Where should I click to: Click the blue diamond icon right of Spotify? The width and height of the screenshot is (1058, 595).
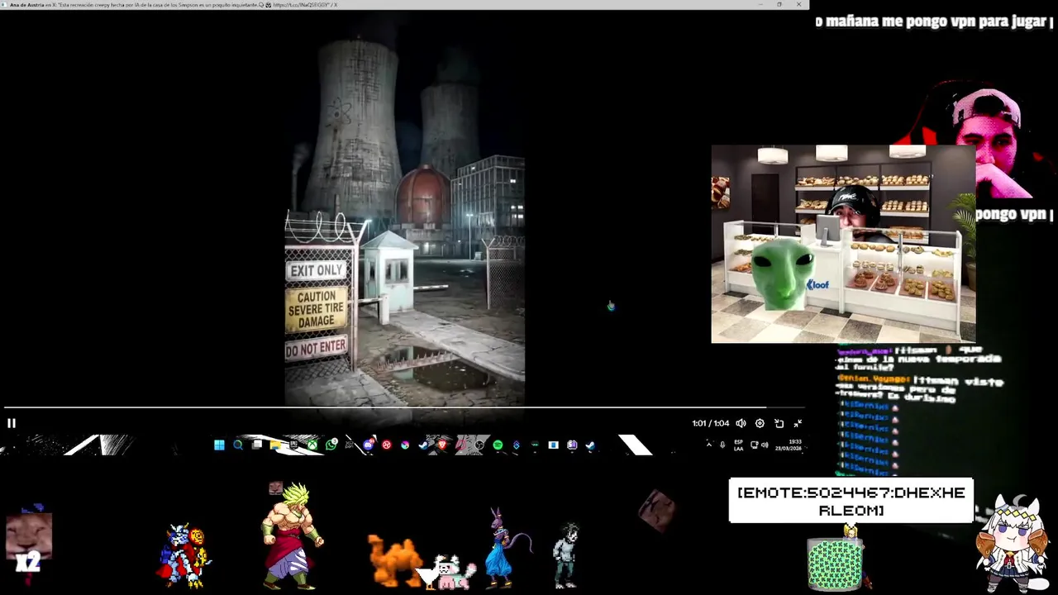click(x=517, y=445)
